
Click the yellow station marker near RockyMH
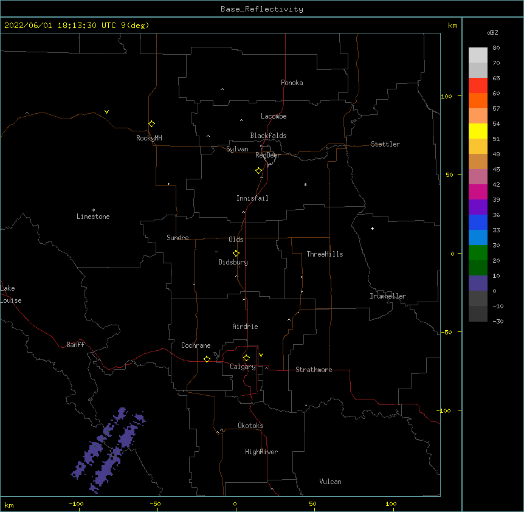coord(151,124)
